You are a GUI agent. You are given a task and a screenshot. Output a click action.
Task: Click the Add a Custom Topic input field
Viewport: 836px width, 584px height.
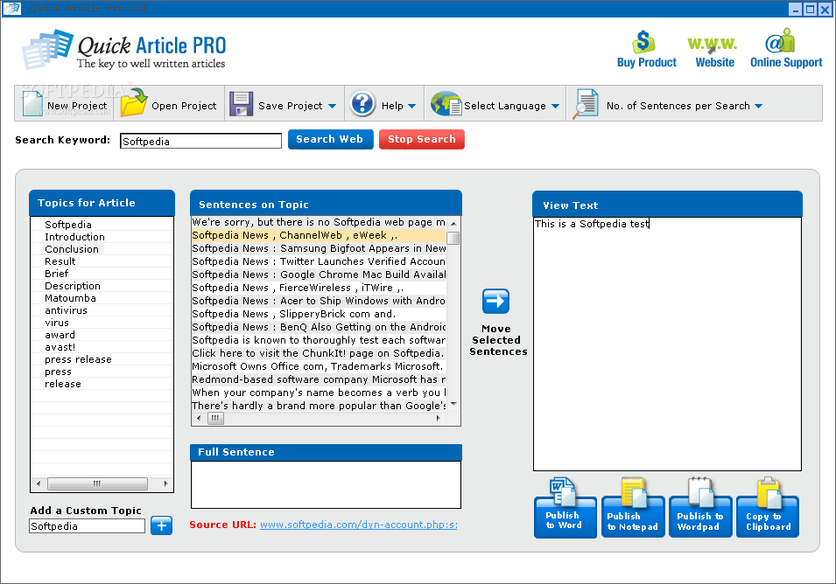tap(87, 526)
